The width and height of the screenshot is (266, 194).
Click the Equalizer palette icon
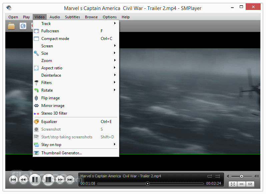click(x=36, y=122)
